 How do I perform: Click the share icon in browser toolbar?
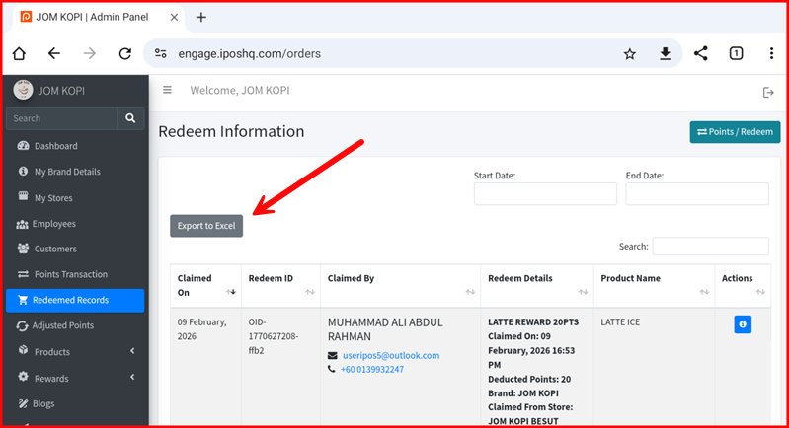pos(700,54)
